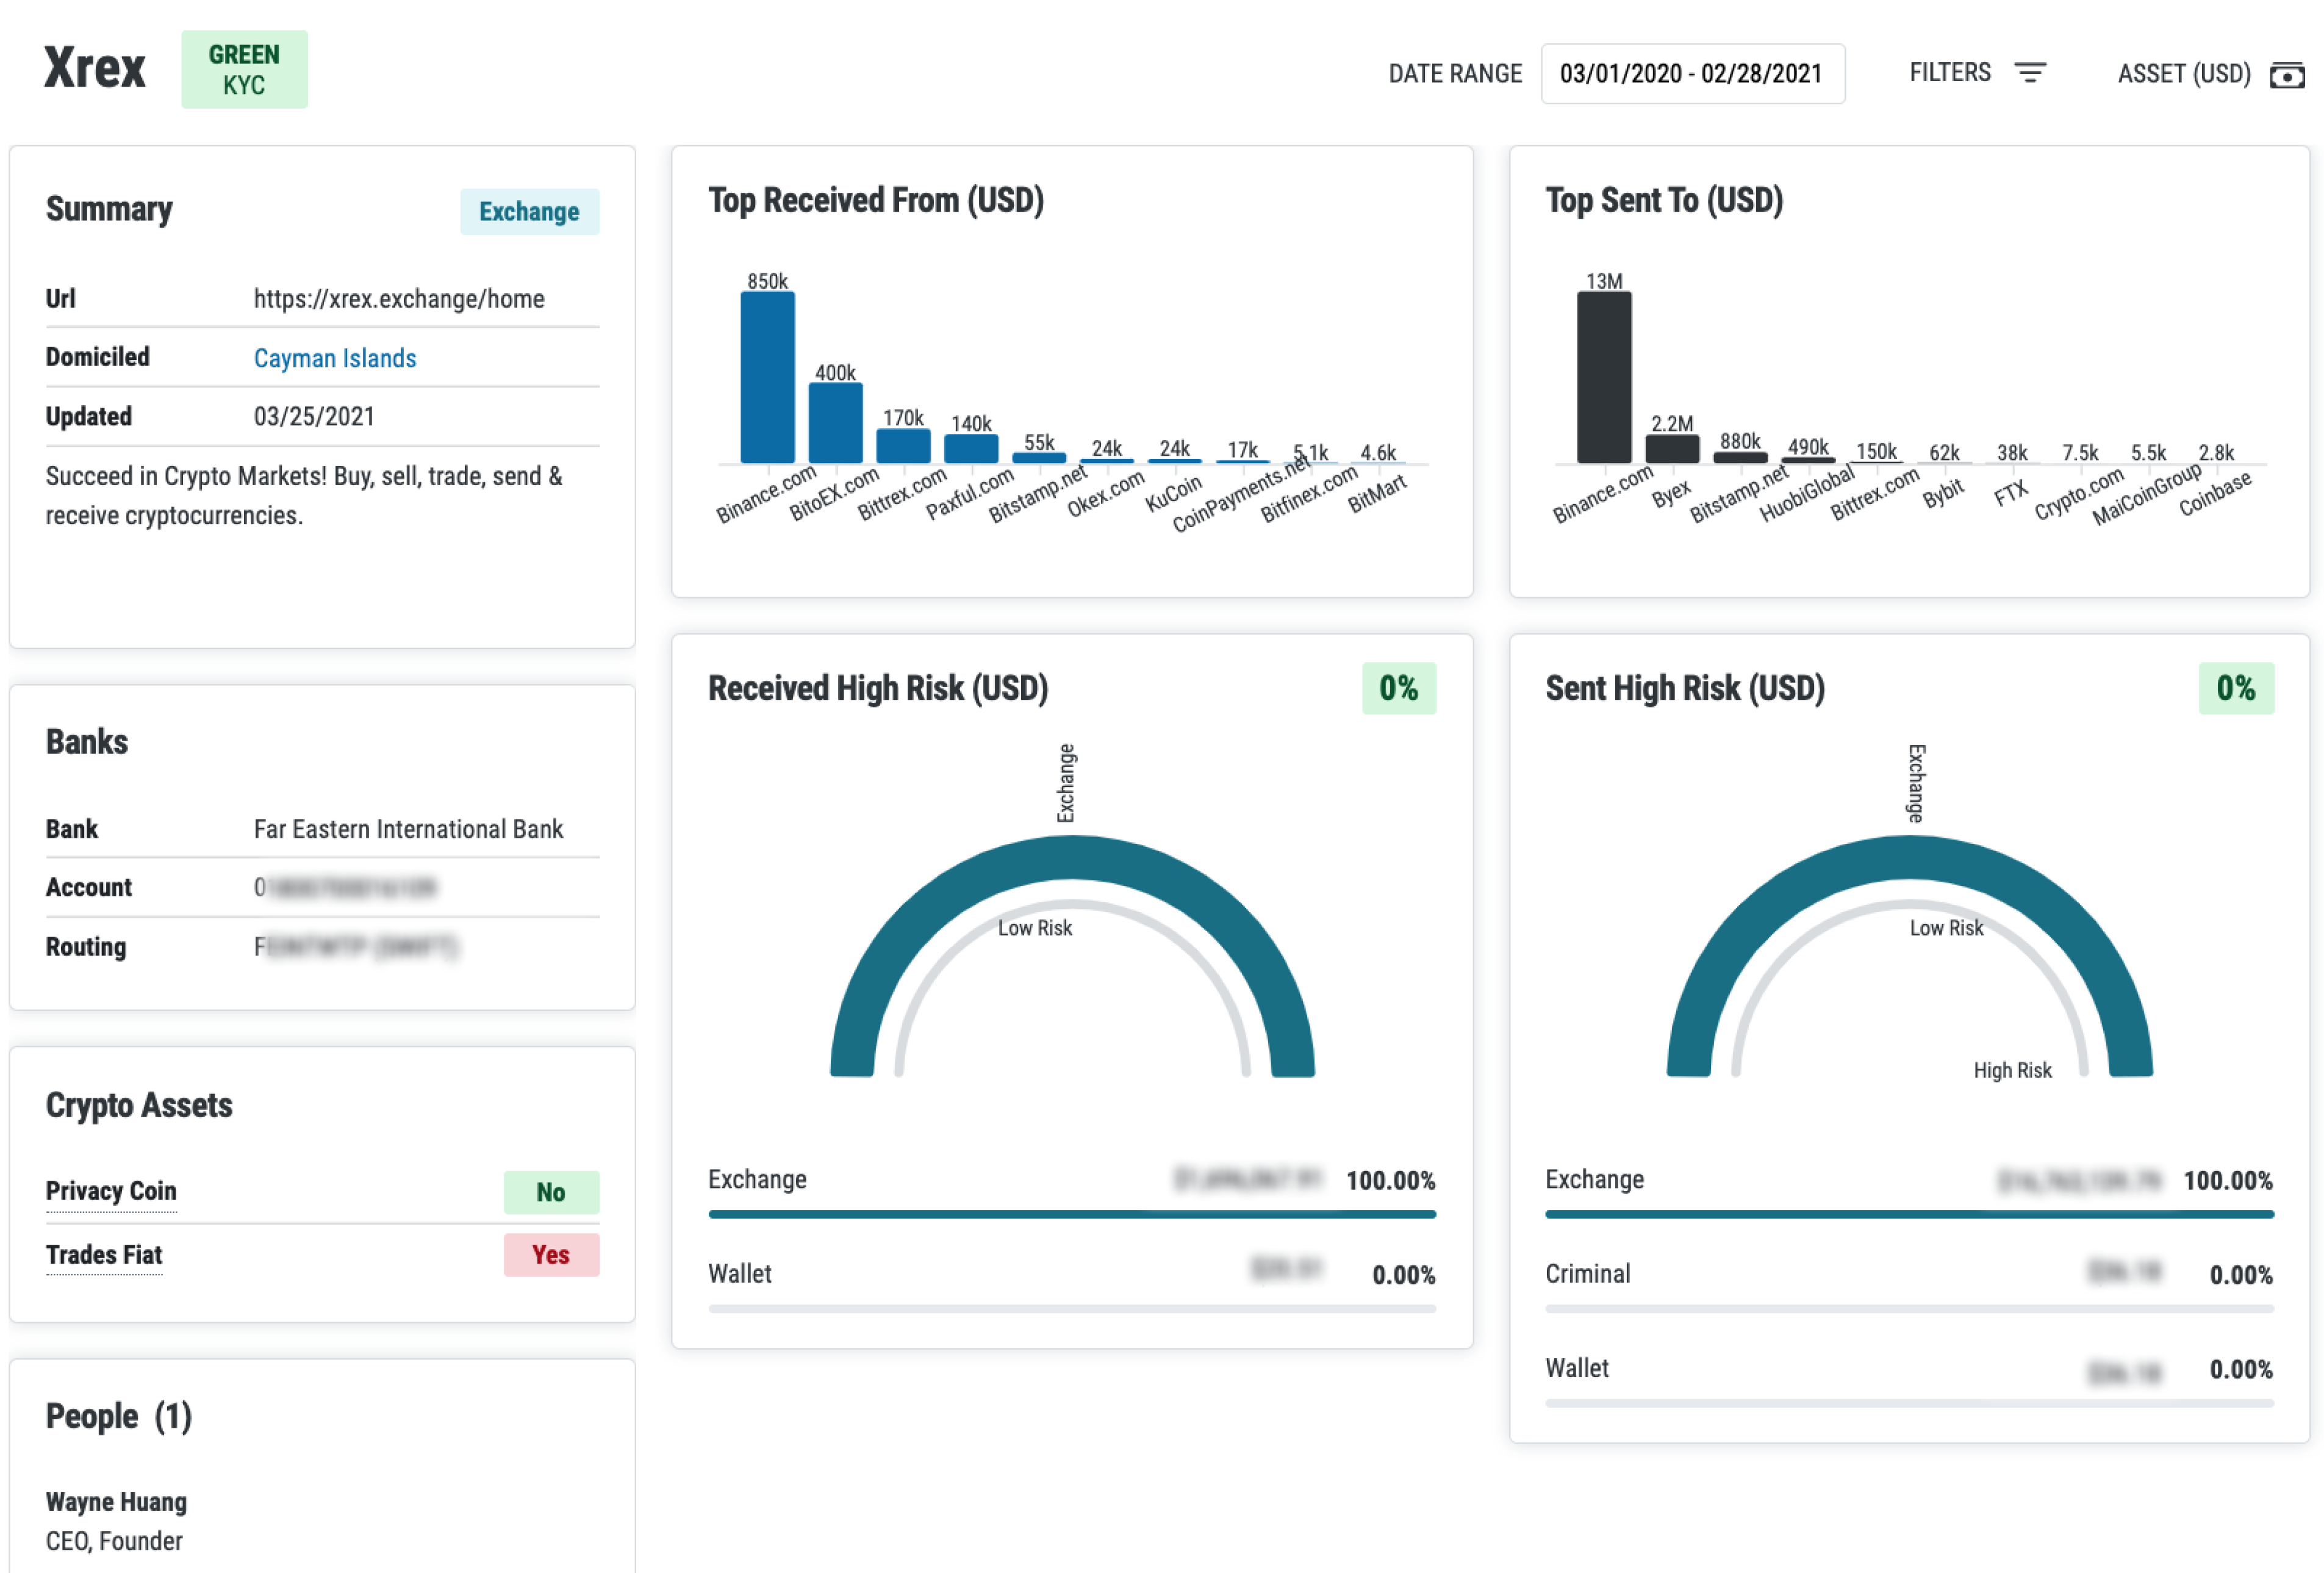The height and width of the screenshot is (1573, 2324).
Task: Open the filters icon
Action: [x=2029, y=73]
